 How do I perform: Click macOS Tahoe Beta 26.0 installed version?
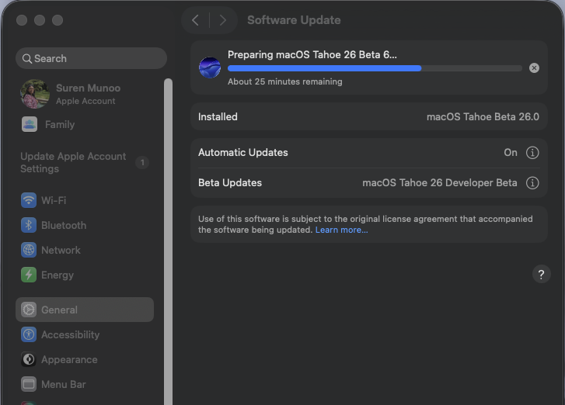click(x=483, y=116)
